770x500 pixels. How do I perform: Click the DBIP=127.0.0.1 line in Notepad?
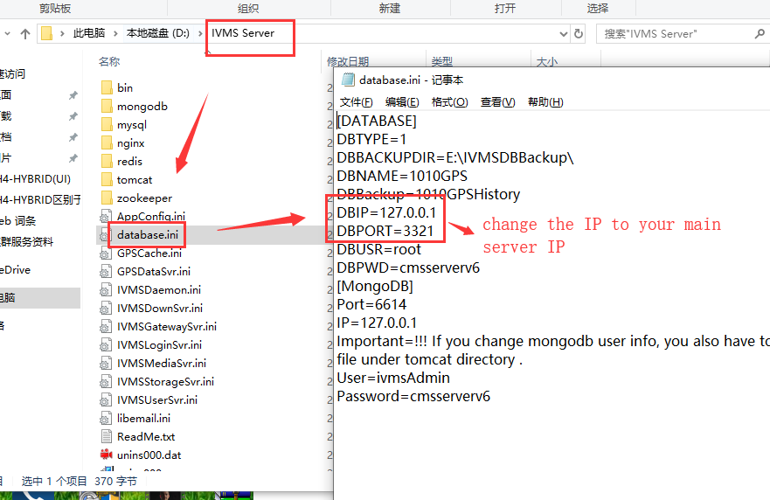click(386, 212)
